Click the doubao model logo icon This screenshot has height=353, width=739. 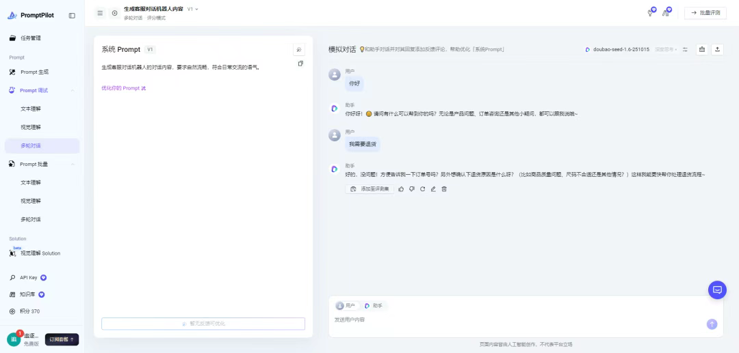[588, 49]
